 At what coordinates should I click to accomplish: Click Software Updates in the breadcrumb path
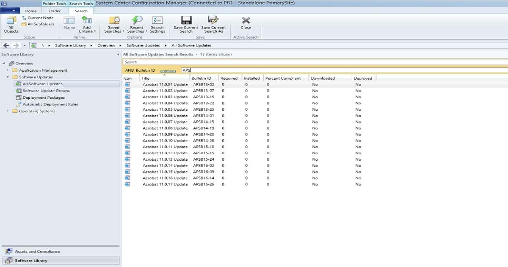tap(144, 45)
